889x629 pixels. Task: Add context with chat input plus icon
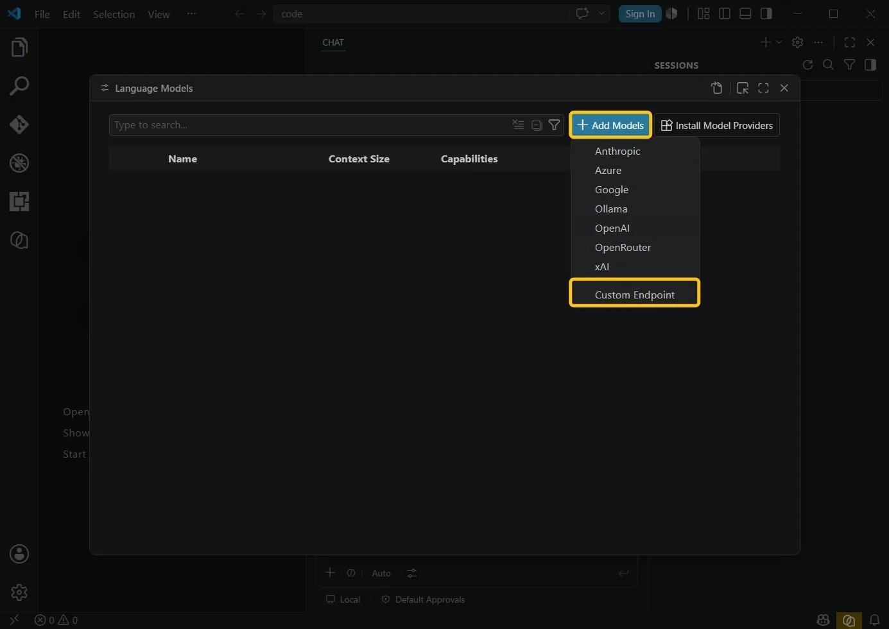[330, 573]
